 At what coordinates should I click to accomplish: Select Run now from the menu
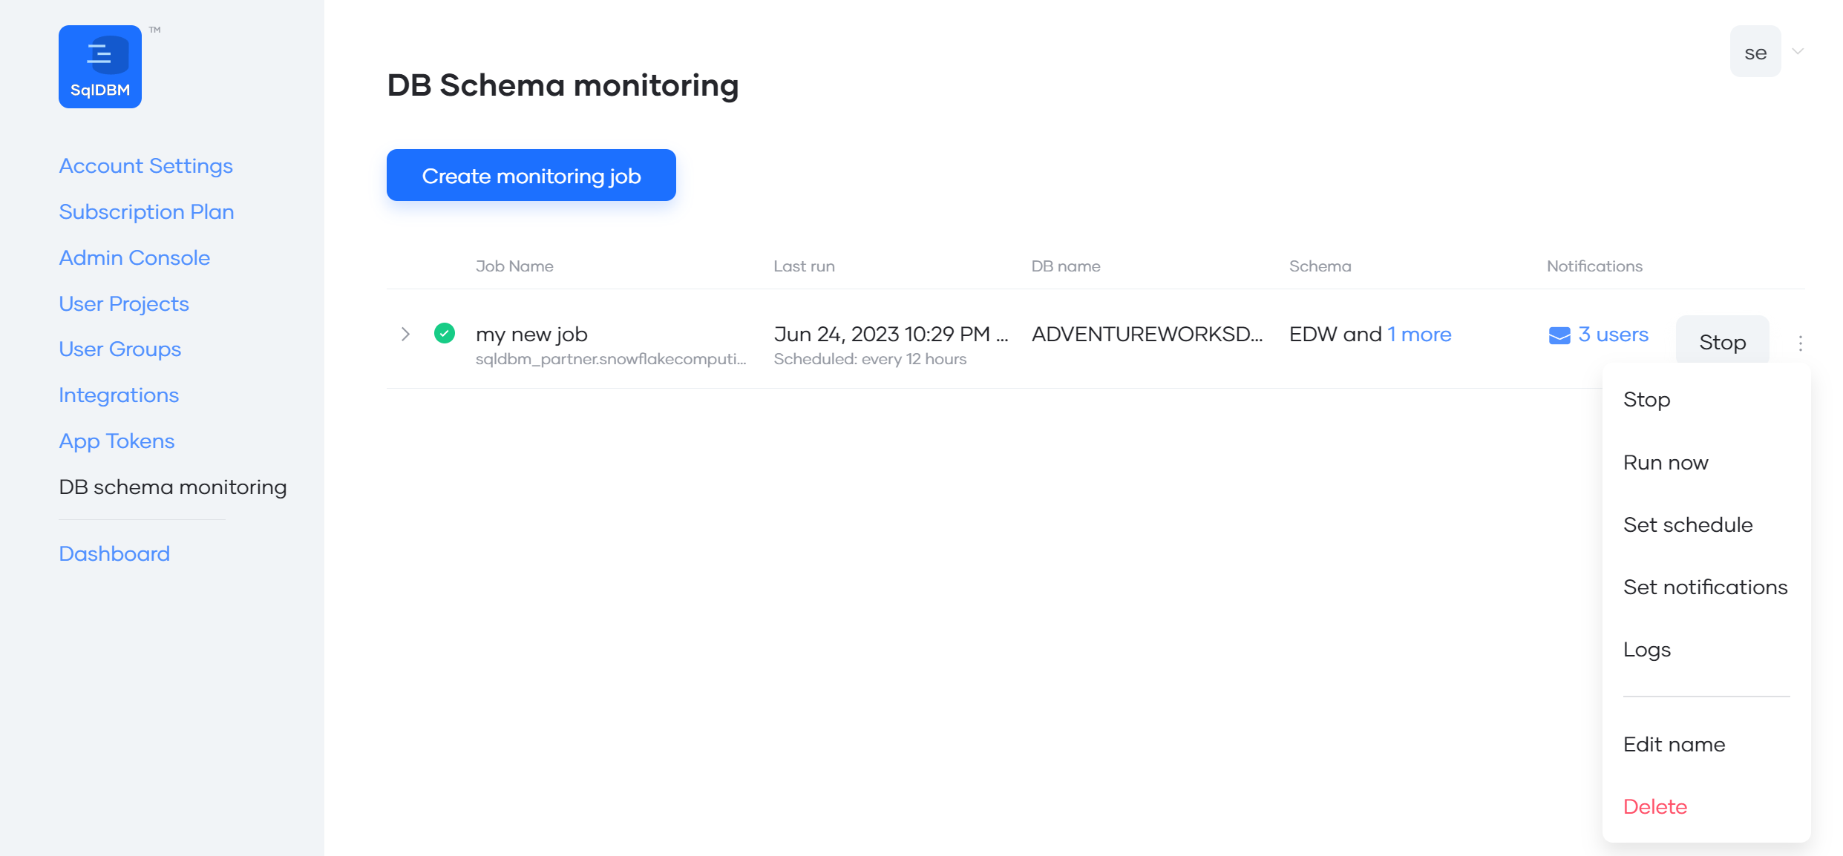(1666, 461)
